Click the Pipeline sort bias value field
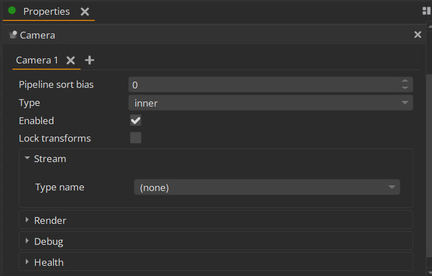 point(264,85)
